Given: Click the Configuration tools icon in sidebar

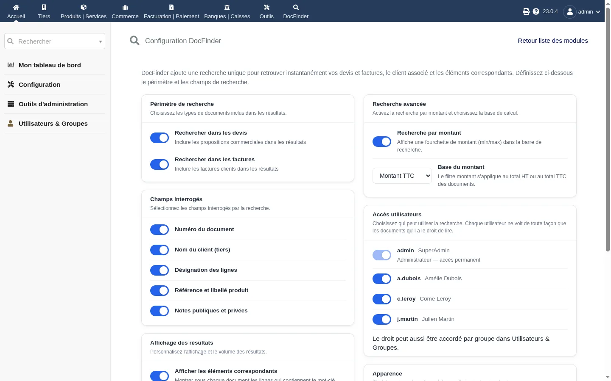Looking at the screenshot, I should pyautogui.click(x=11, y=84).
